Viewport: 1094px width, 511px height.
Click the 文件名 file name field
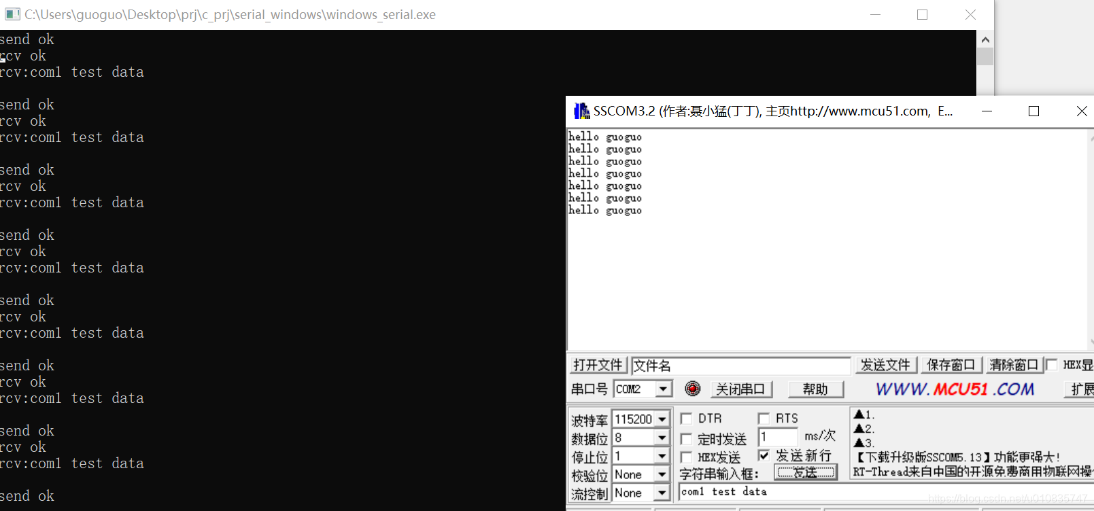click(740, 366)
